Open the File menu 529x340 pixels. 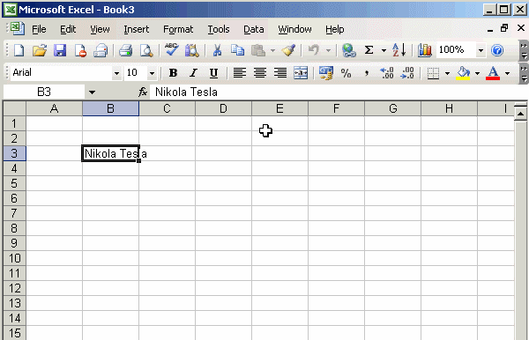39,29
